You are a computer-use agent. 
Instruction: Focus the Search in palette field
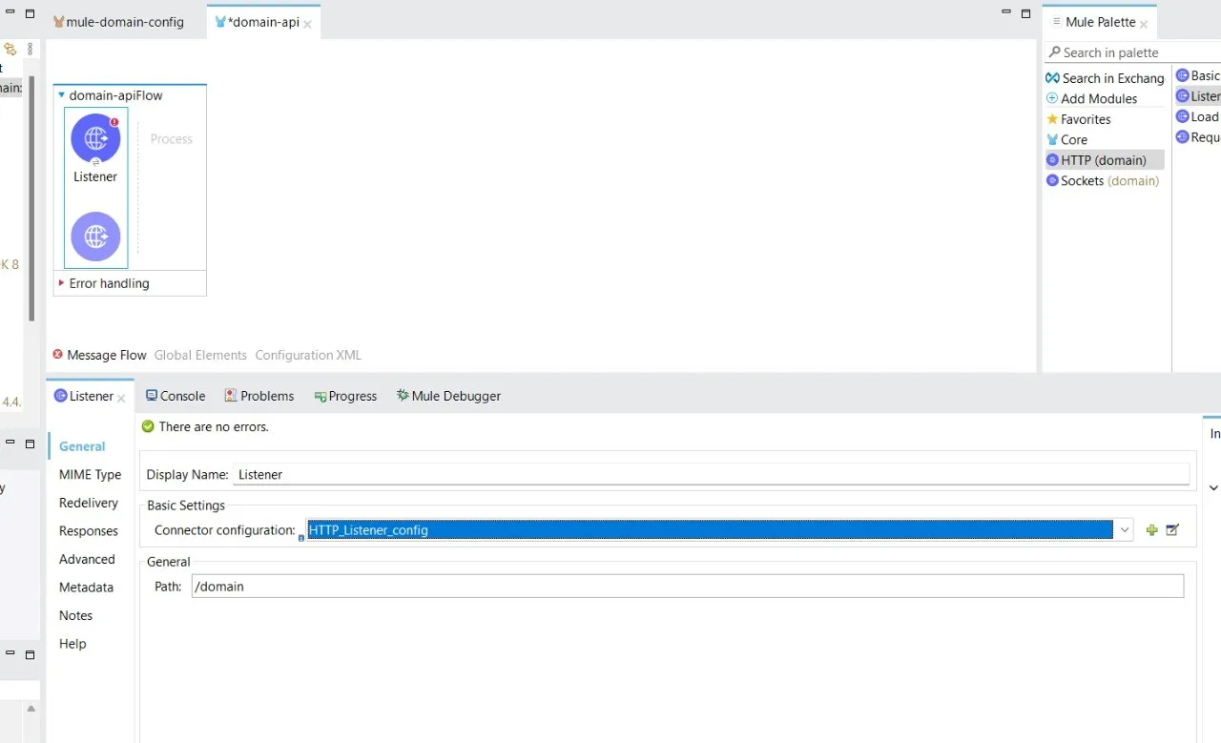1135,52
